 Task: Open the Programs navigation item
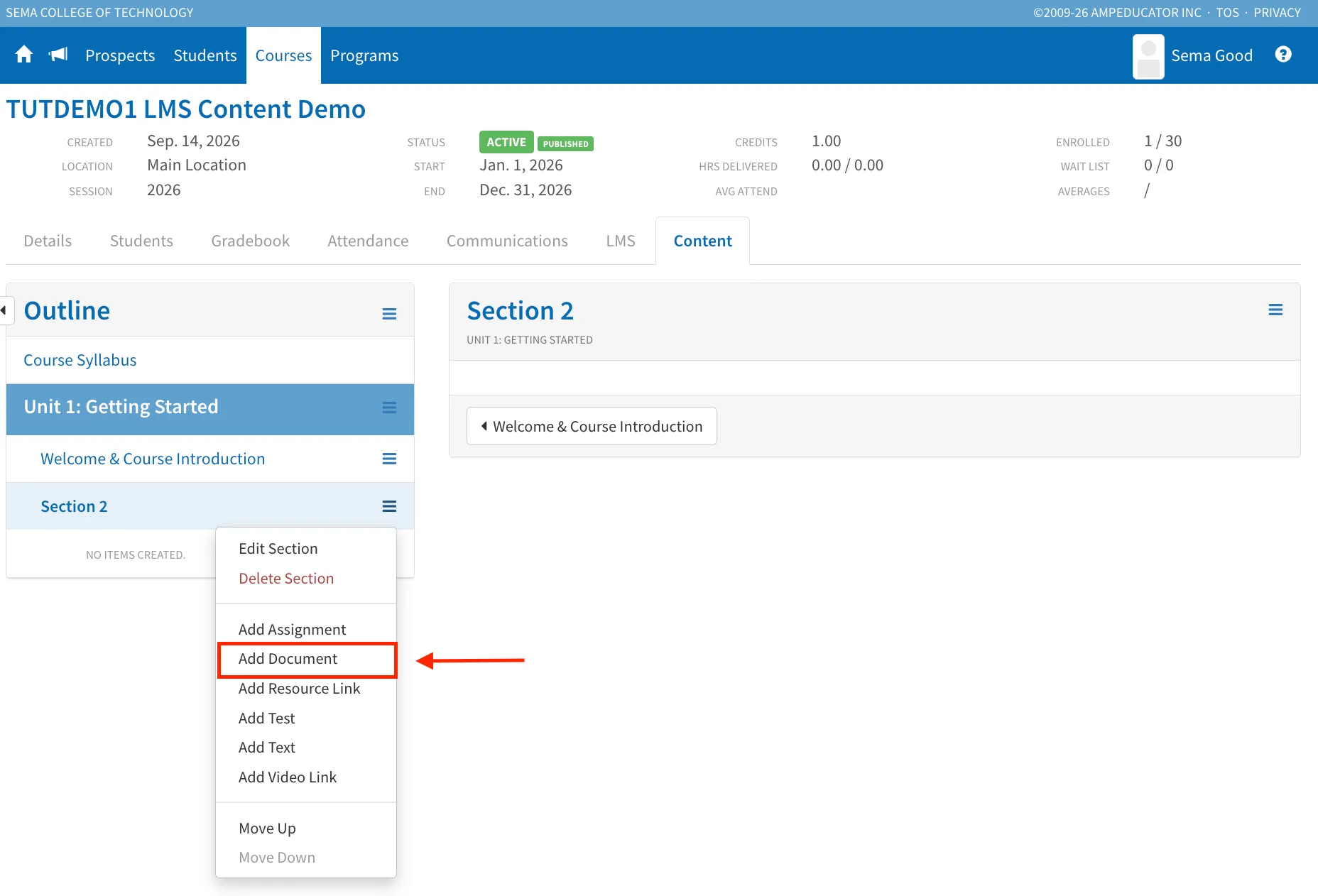click(364, 55)
